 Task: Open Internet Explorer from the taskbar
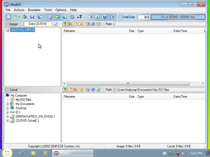pyautogui.click(x=21, y=153)
